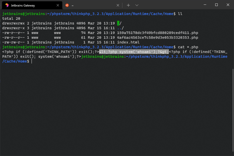Viewport: 234px width, 156px height.
Task: Switch to the Jetbrains Gateway tab
Action: (32, 5)
